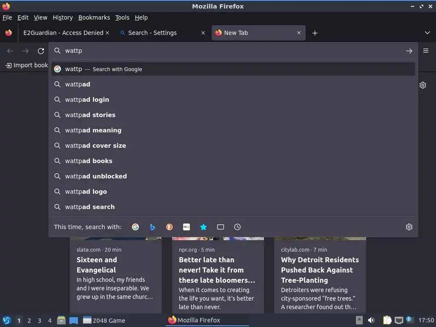The height and width of the screenshot is (327, 436).
Task: Open the Help menu
Action: [141, 17]
